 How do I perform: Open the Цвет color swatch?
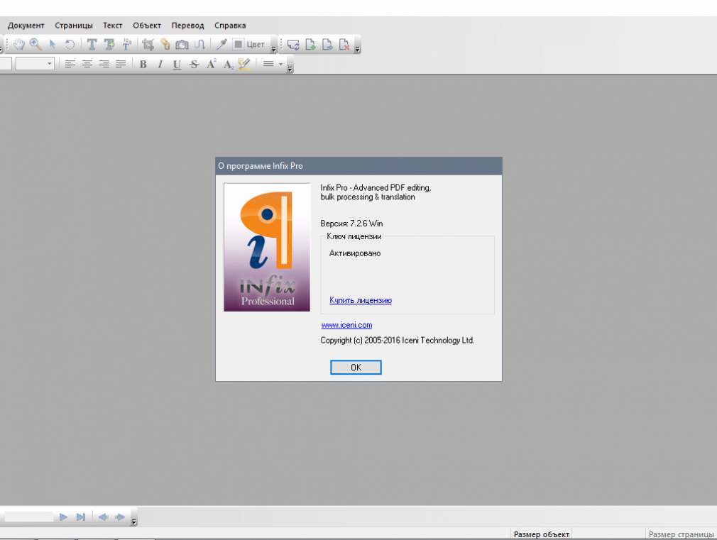(x=248, y=45)
